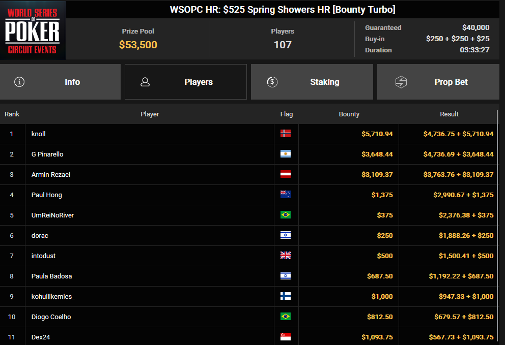Viewport: 505px width, 345px height.
Task: Click result $1,192.22 + $687.50
Action: tap(461, 276)
